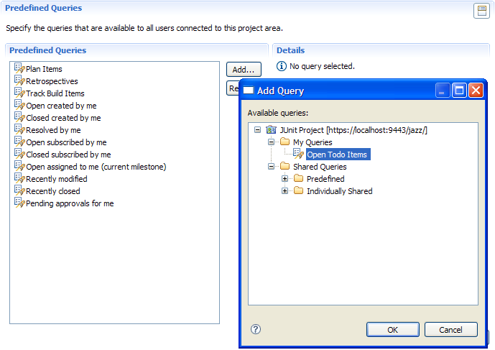Click the Retrospectives query icon
Image resolution: width=495 pixels, height=350 pixels.
(19, 80)
